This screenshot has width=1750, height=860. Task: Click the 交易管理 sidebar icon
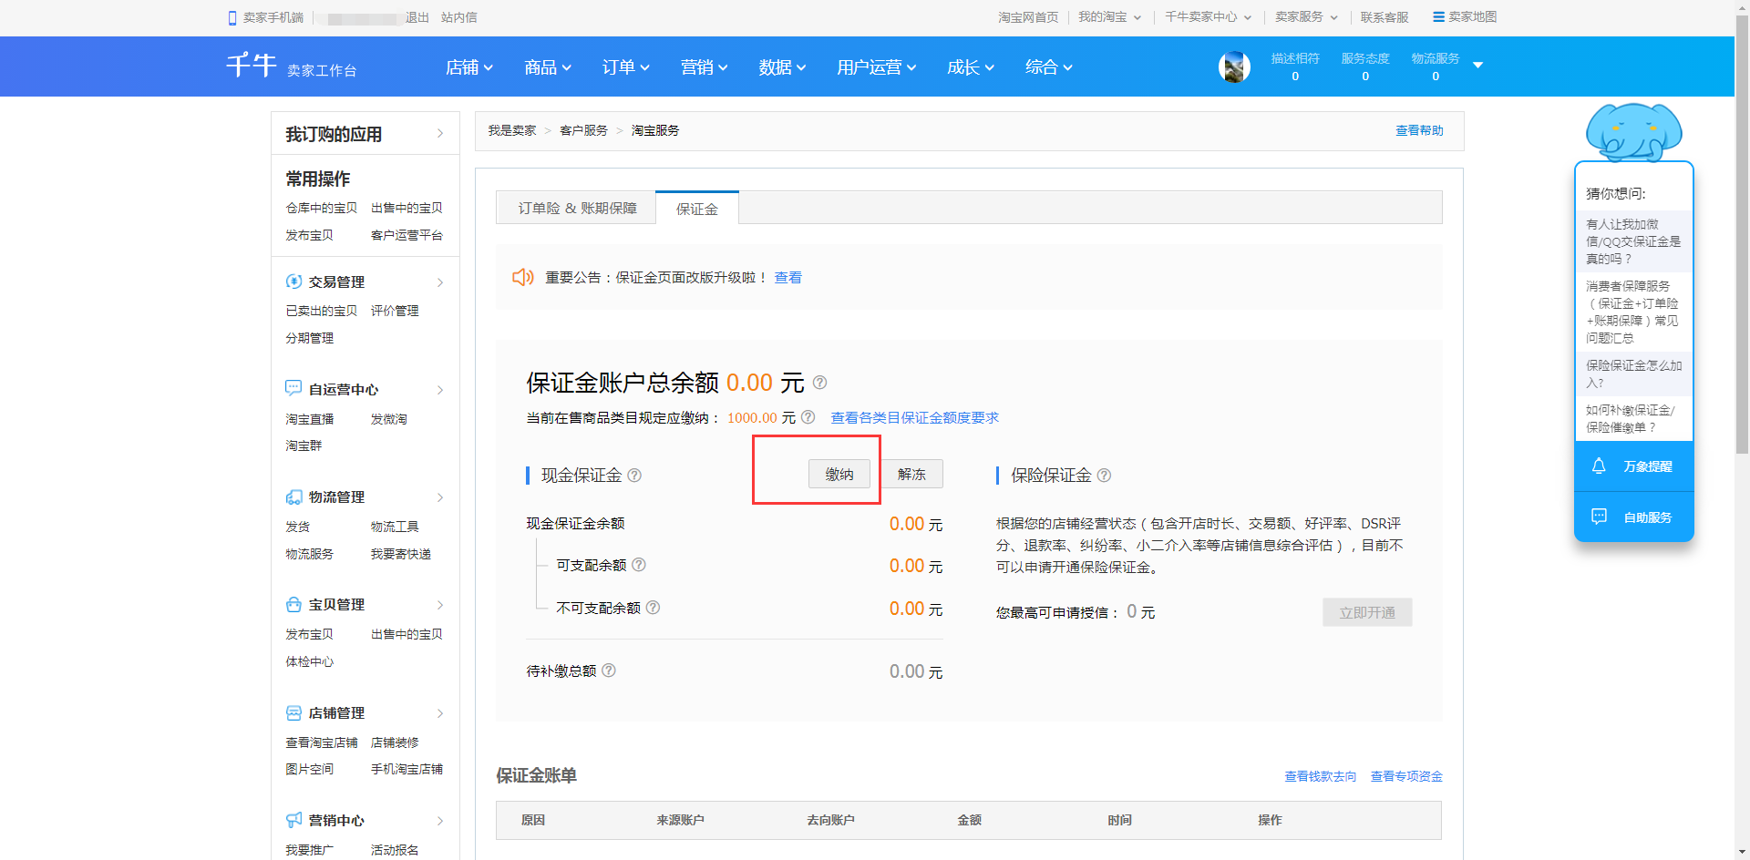tap(293, 282)
